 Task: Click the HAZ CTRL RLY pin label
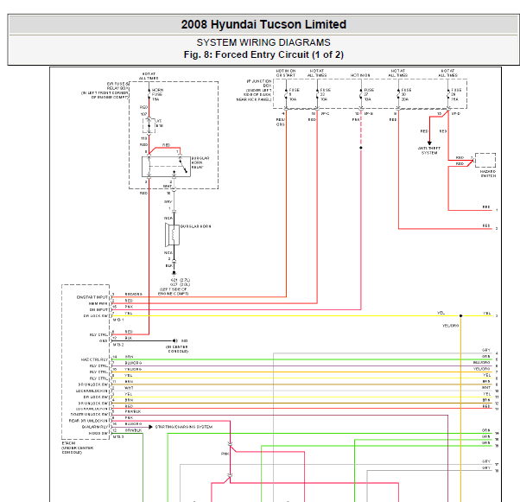click(x=94, y=358)
